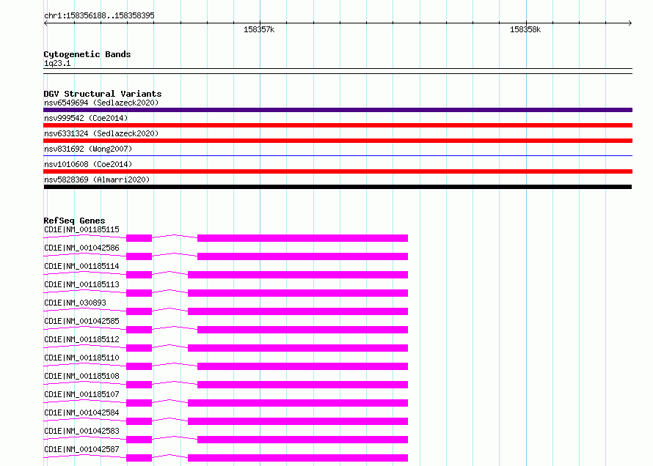Click the small exon of NM_001185112
Screen dimensions: 653x466
point(139,348)
